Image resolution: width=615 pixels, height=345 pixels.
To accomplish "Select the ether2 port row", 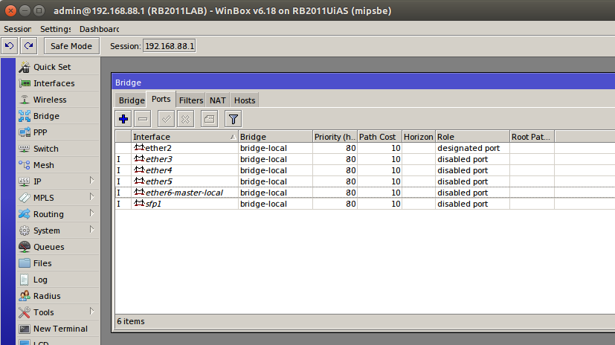I will (x=186, y=148).
